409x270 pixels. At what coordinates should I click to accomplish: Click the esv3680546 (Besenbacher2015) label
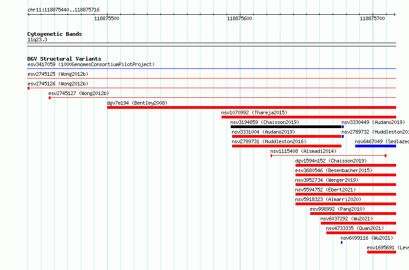pyautogui.click(x=334, y=170)
